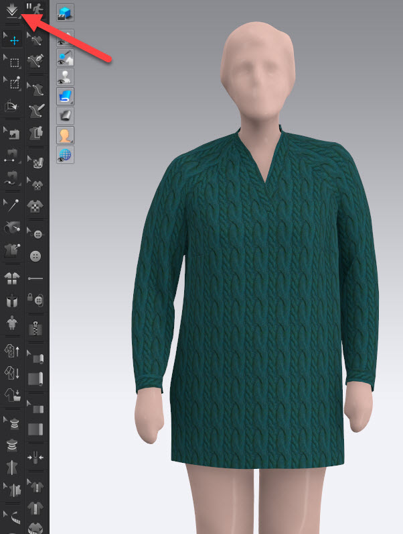Click dress form with bands icon, no arrow
The height and width of the screenshot is (534, 403).
tap(12, 445)
